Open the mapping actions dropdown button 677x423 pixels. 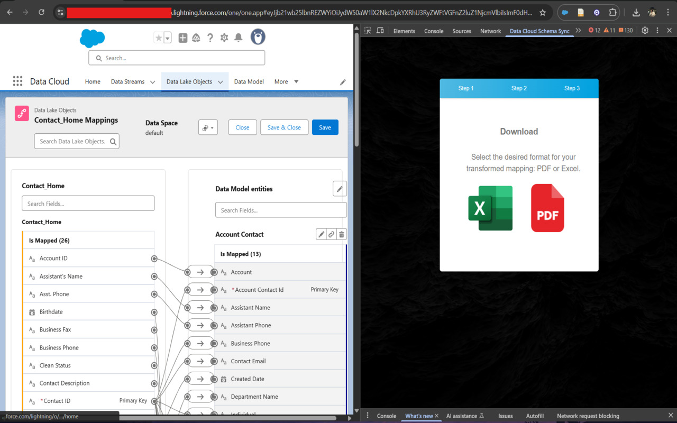208,127
